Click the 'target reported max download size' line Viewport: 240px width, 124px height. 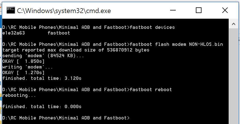(x=76, y=50)
